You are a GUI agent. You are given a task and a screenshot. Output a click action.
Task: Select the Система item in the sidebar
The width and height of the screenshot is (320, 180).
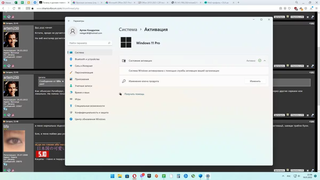90,53
